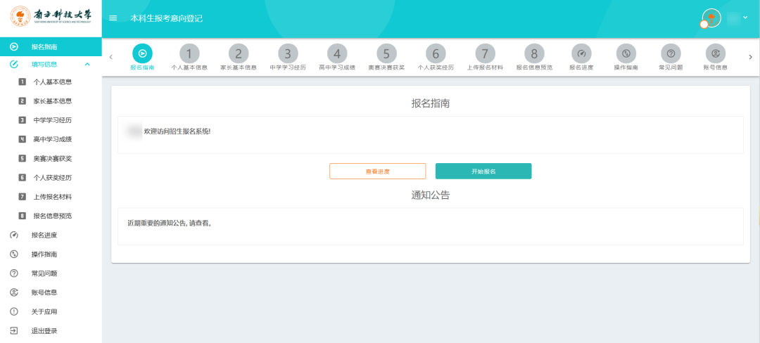The height and width of the screenshot is (343, 760).
Task: Click the 报名进度 gauge step icon
Action: click(582, 53)
